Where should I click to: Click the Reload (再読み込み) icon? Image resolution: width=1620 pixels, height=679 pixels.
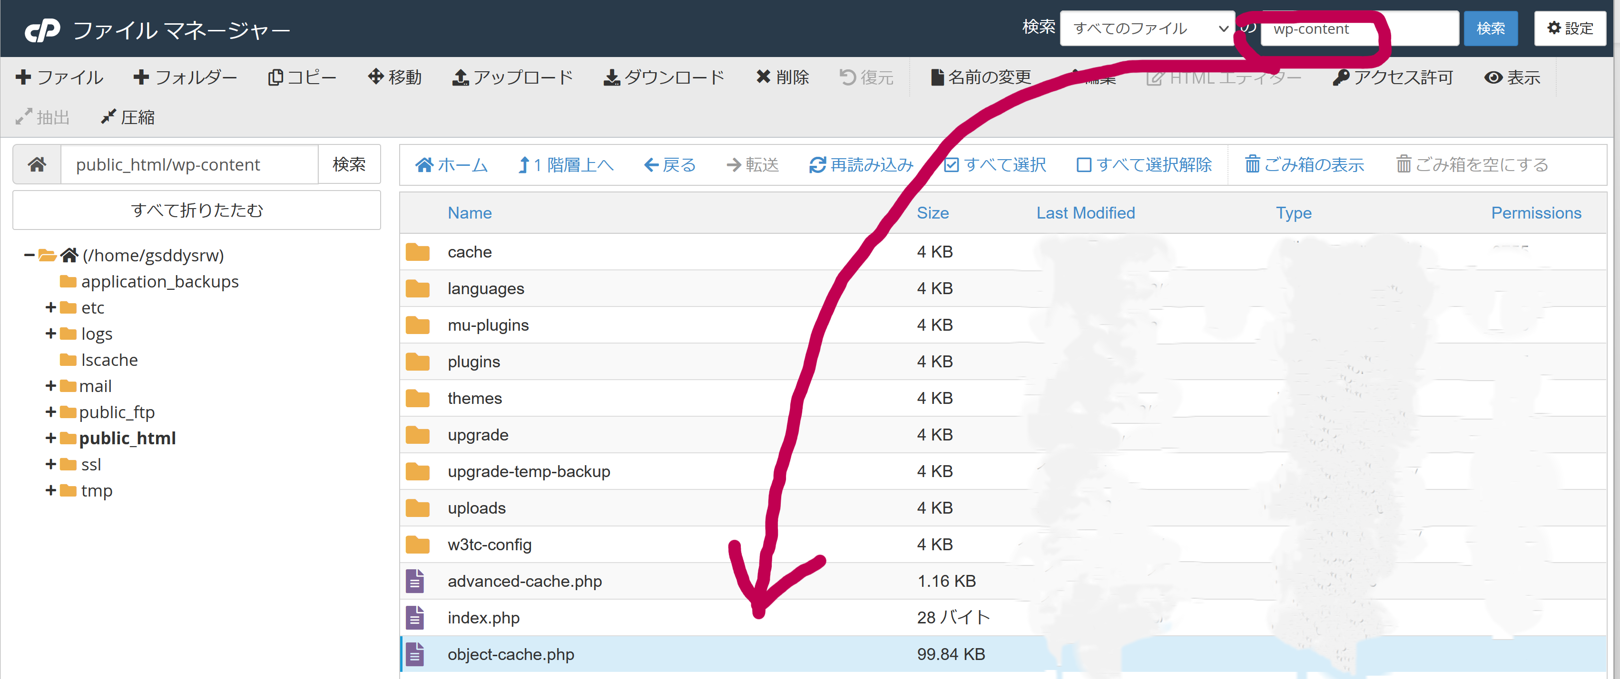[x=817, y=164]
